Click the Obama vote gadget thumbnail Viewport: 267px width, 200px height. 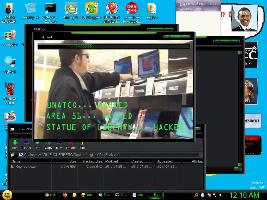tap(245, 18)
